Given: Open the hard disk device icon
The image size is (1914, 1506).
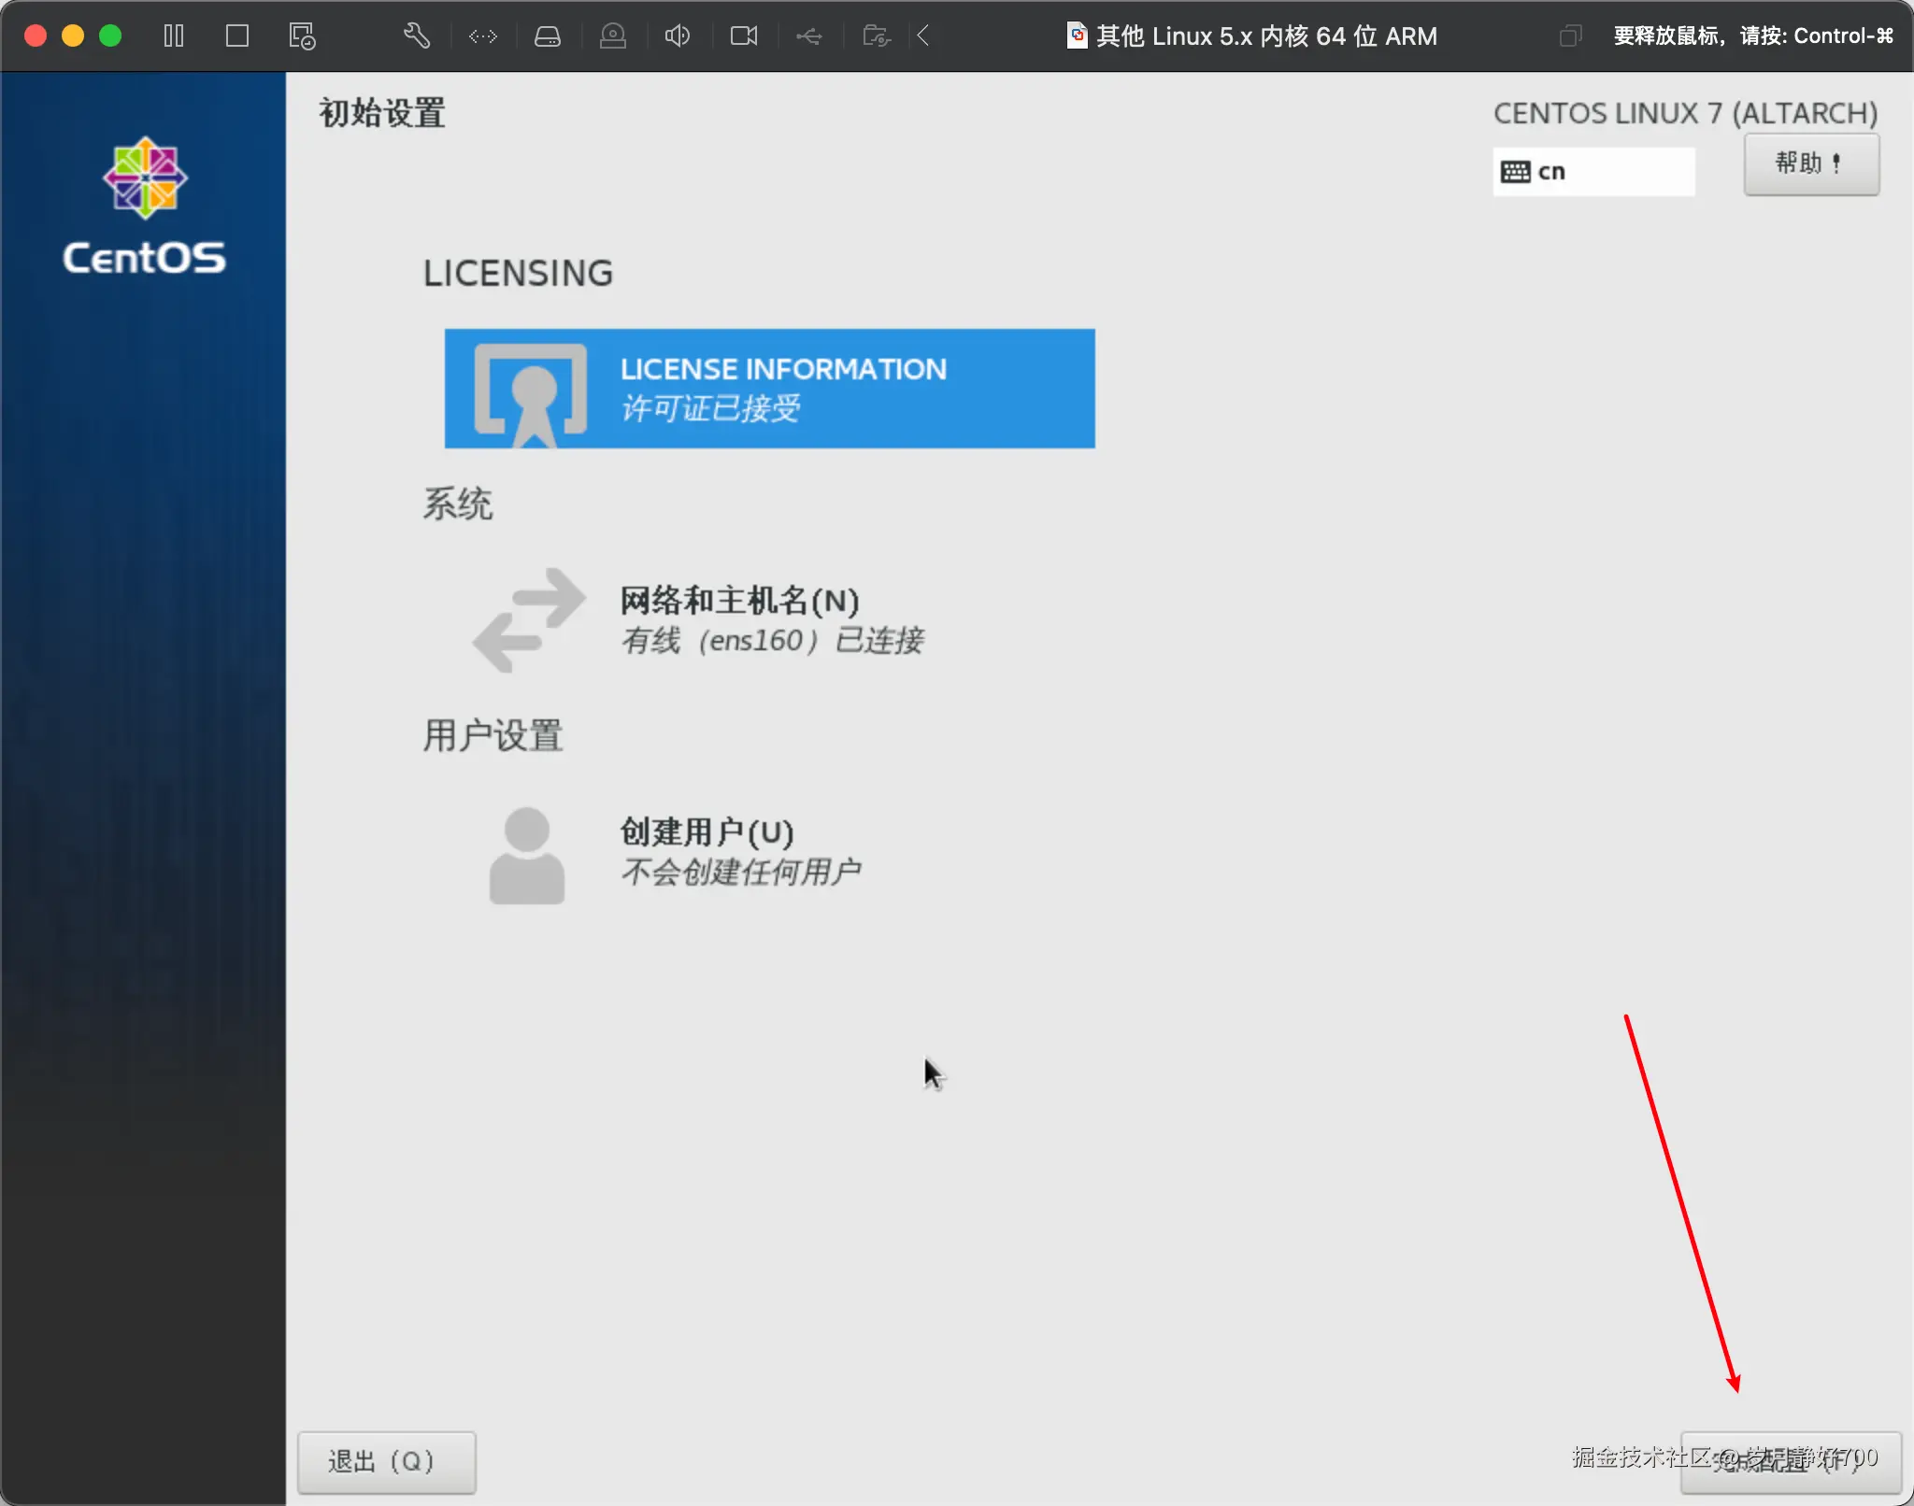Looking at the screenshot, I should coord(548,36).
